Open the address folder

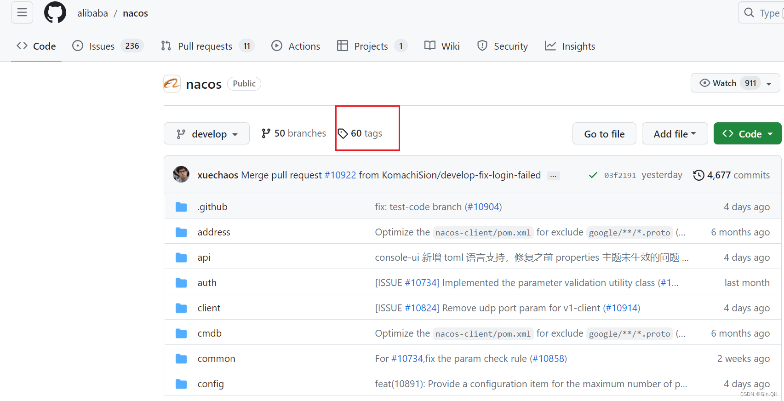click(x=214, y=232)
